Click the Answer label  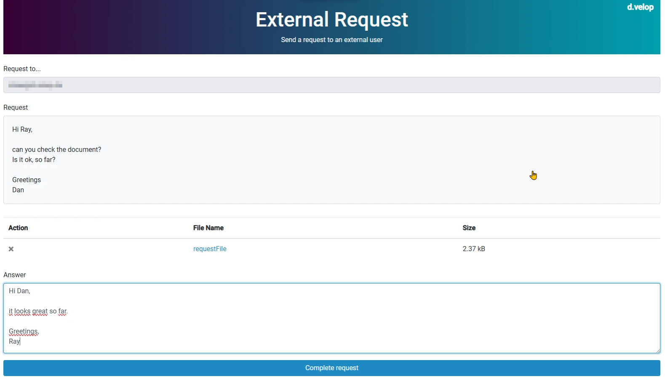click(15, 275)
